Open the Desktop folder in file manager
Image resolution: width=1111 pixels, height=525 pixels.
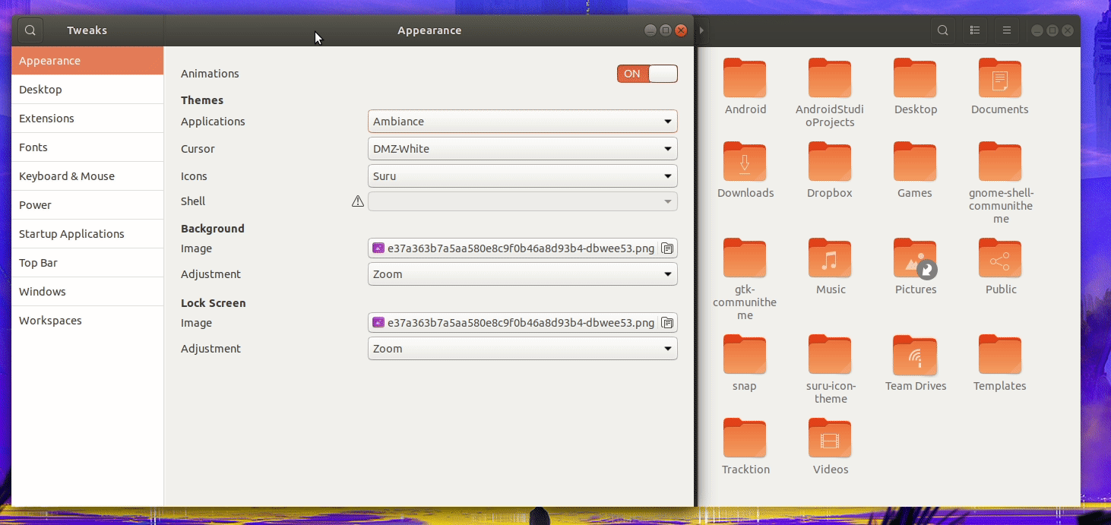[x=915, y=77]
